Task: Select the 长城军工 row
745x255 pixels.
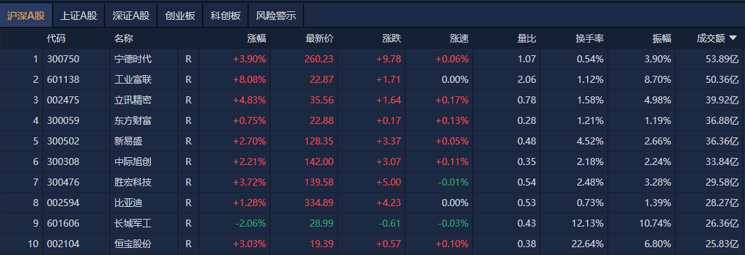Action: tap(372, 223)
